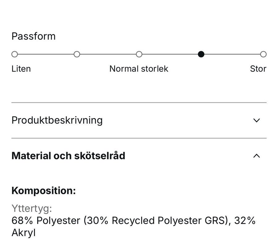Open the Produktbeskrivning section title

(x=57, y=120)
